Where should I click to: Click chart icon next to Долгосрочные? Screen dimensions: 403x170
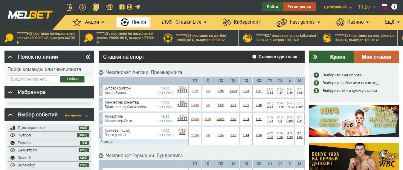click(13, 128)
